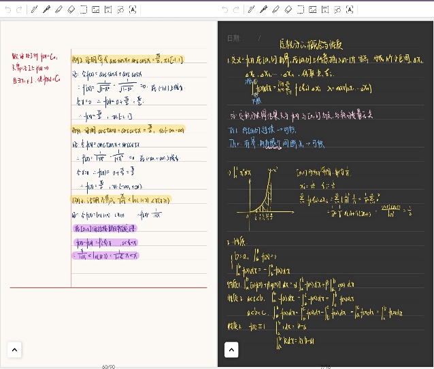434x369 pixels.
Task: Select the brush pen in left pane
Action: tap(46, 10)
